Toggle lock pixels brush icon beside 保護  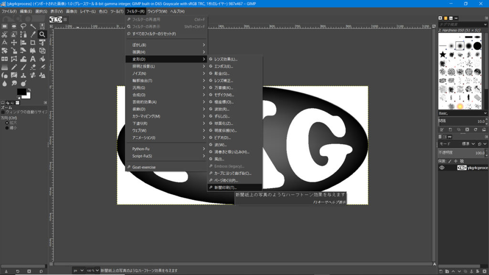tap(450, 161)
